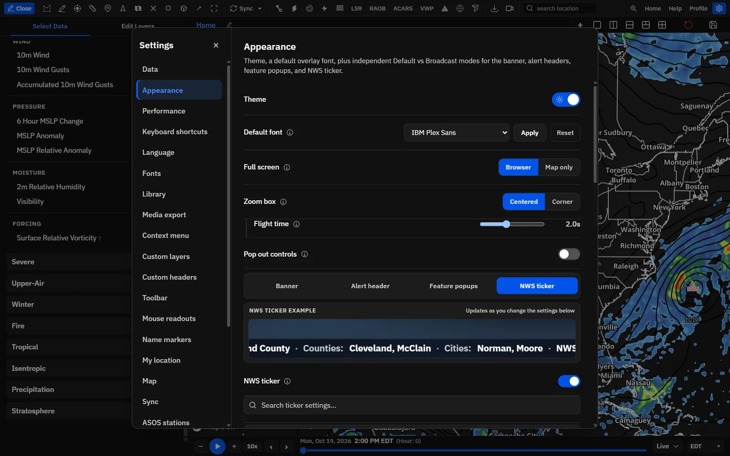The image size is (730, 456).
Task: Click the Flight time slider handle
Action: pyautogui.click(x=506, y=224)
